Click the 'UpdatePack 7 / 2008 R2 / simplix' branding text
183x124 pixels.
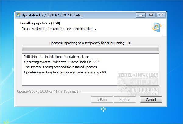48,91
